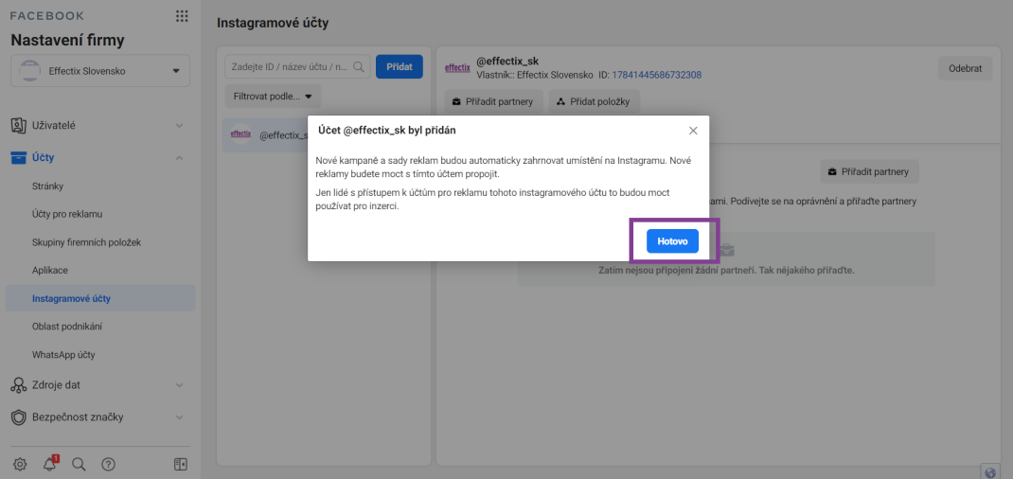1013x479 pixels.
Task: Click dialog title Účet @effectix_sk byl přidán
Action: [x=387, y=131]
